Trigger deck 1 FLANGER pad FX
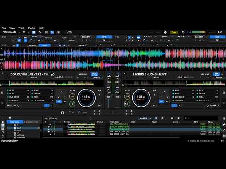 (18, 100)
